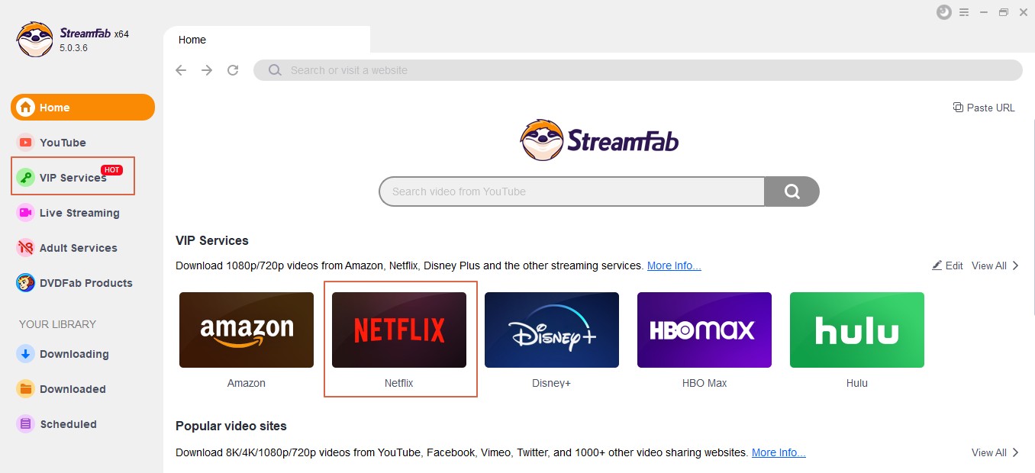The width and height of the screenshot is (1035, 473).
Task: Open the Downloaded library
Action: click(70, 389)
